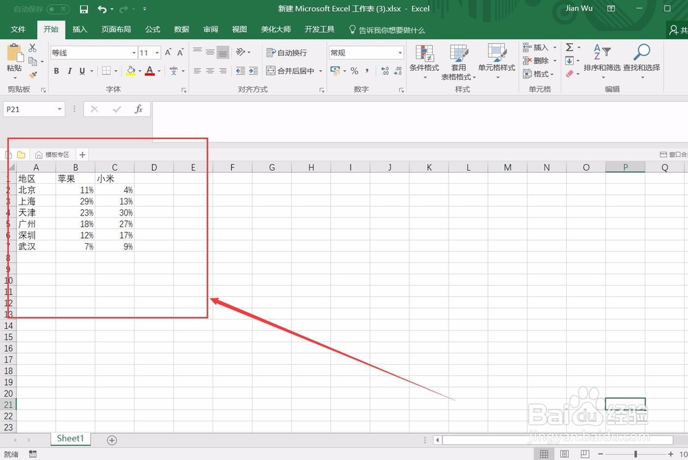Viewport: 688px width, 460px height.
Task: Select the Sheet1 tab
Action: coord(70,439)
